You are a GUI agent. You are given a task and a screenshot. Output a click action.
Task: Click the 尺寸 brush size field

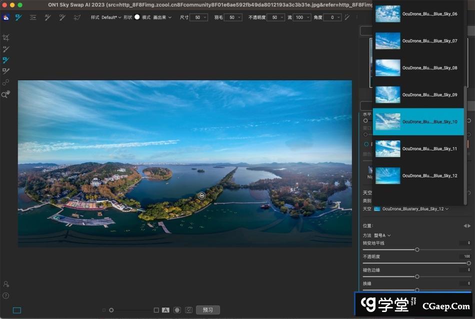coord(198,18)
